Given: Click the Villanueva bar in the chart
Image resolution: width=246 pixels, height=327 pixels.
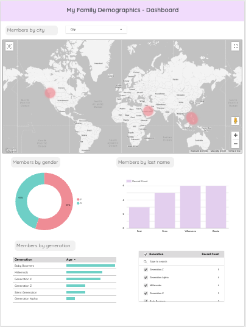Looking at the screenshot, I should pyautogui.click(x=191, y=207).
